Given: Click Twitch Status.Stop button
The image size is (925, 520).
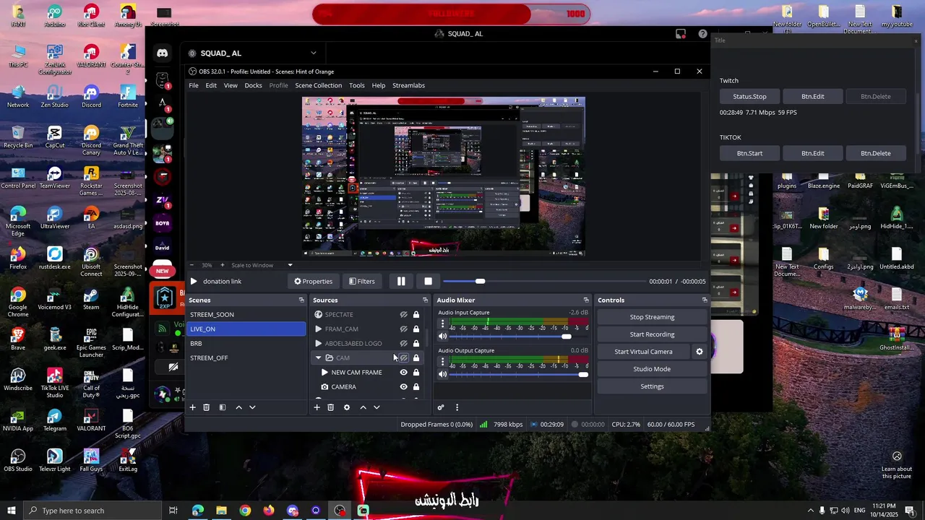Looking at the screenshot, I should point(749,96).
